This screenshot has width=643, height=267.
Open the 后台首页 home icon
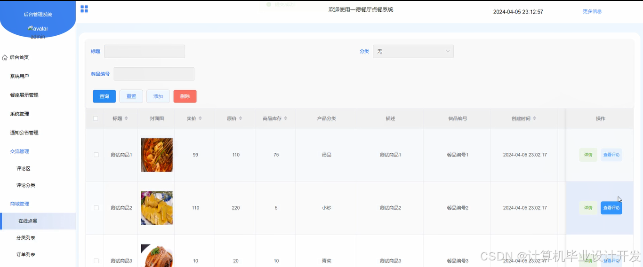[x=5, y=57]
